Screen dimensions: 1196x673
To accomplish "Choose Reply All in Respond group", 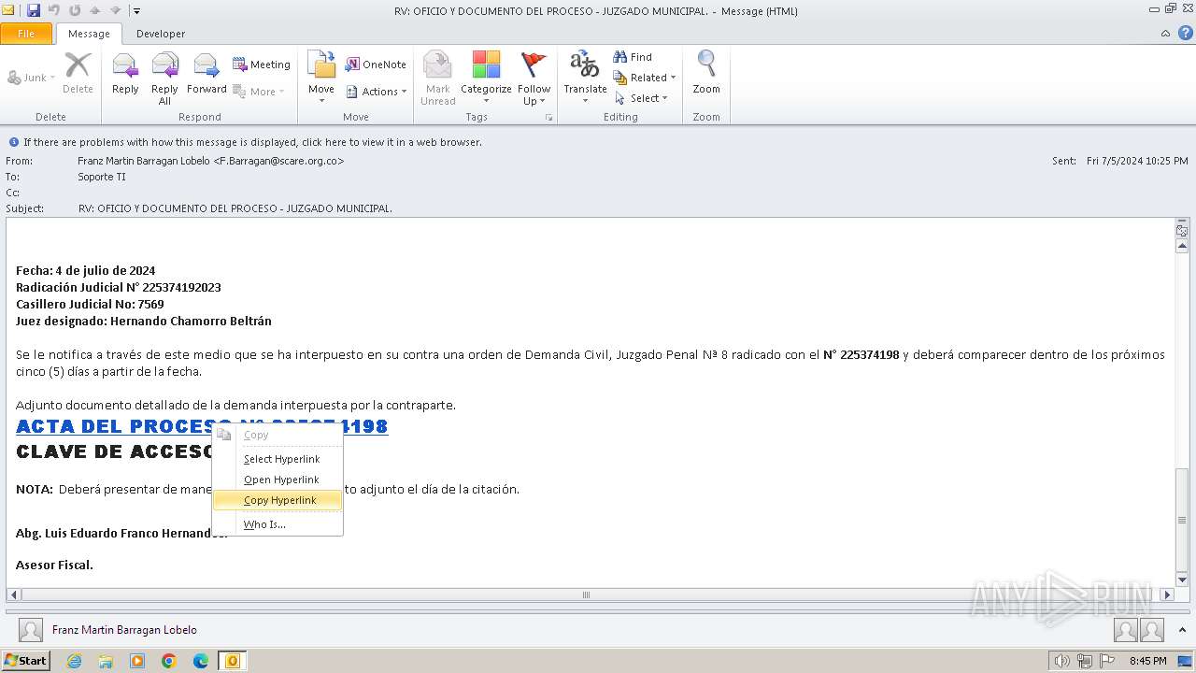I will point(164,79).
